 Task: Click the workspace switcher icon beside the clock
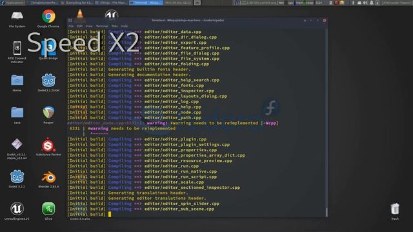[x=197, y=3]
